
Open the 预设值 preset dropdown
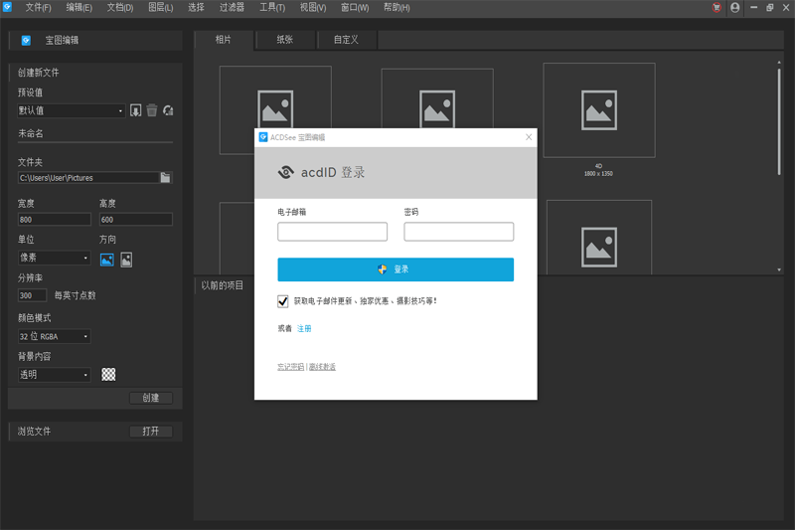coord(71,111)
